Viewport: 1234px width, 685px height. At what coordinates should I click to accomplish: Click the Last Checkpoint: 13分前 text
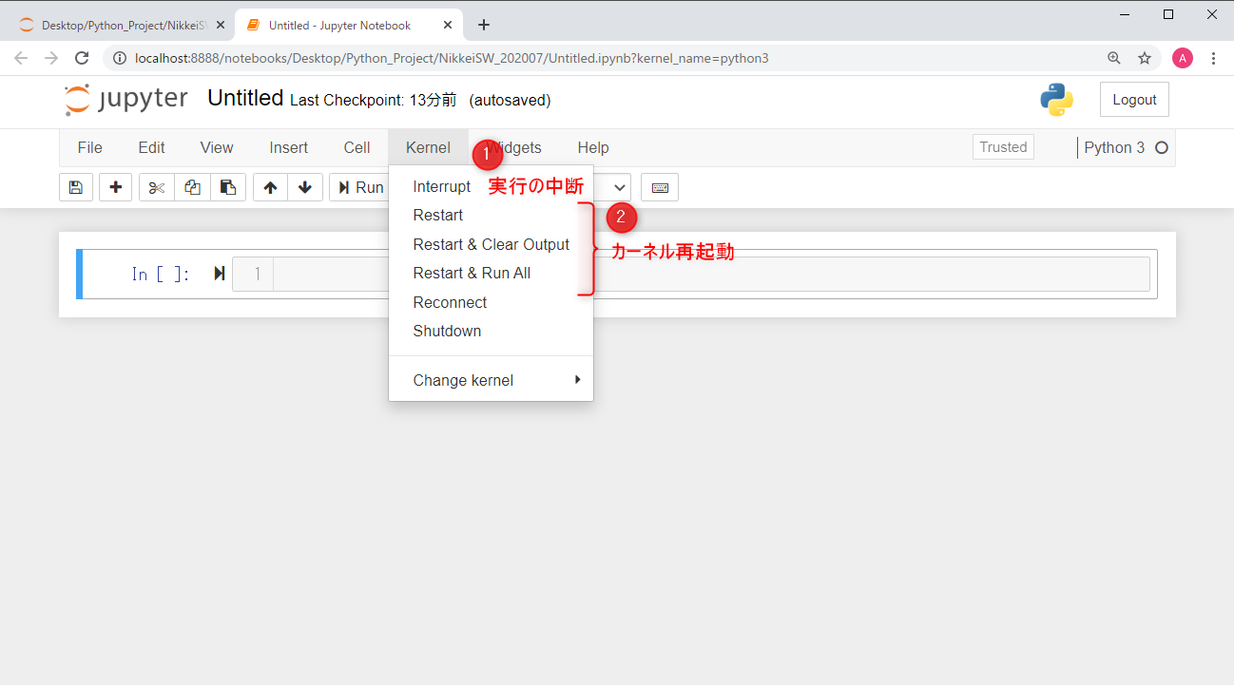click(x=374, y=100)
